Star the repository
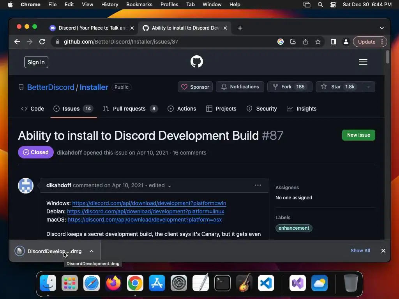The image size is (399, 299). pos(339,87)
